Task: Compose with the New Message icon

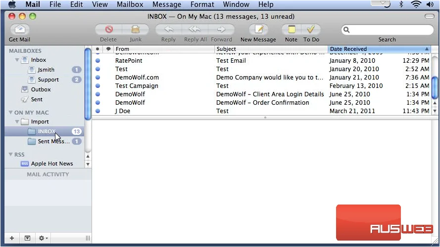Action: (x=258, y=30)
